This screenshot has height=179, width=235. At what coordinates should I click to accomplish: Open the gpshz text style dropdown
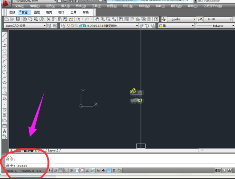tap(181, 19)
